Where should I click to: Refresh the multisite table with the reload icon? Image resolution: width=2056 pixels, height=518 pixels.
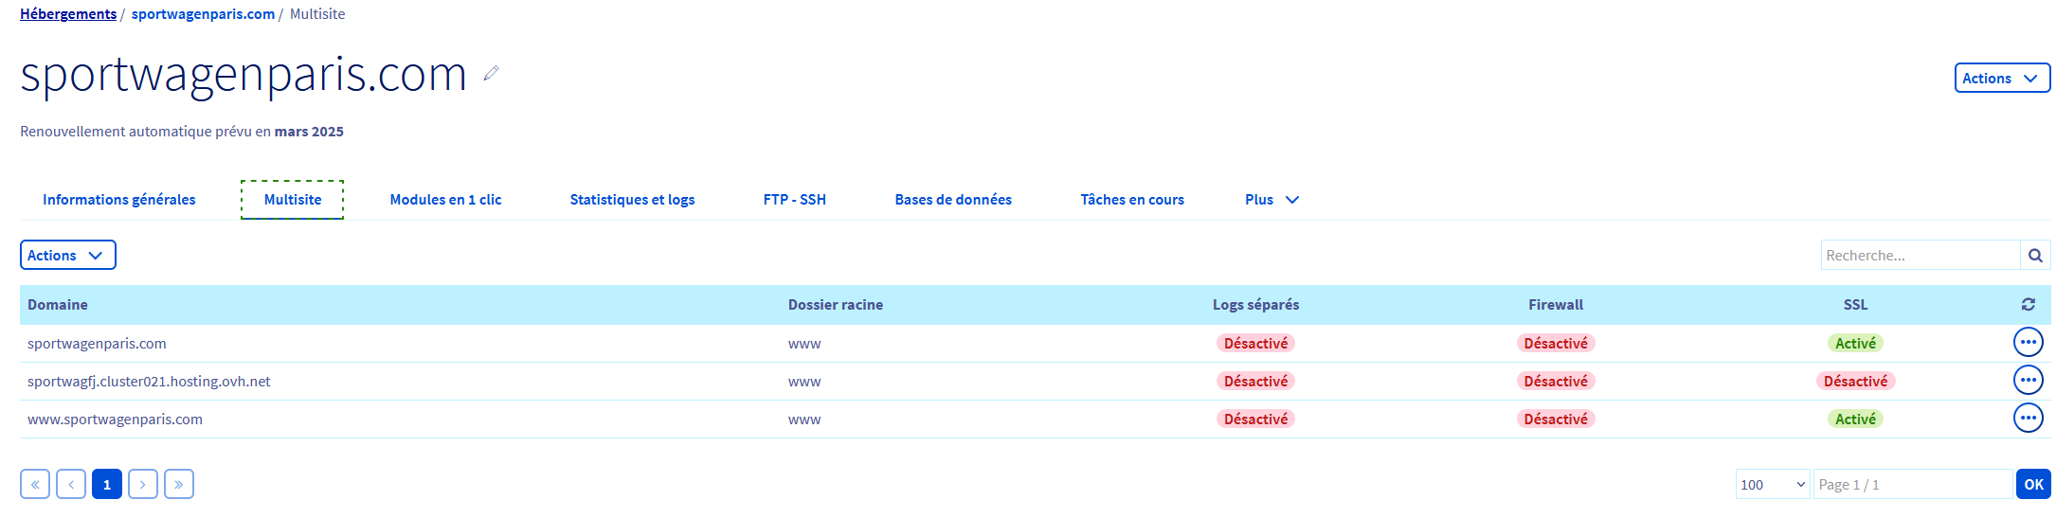click(x=2028, y=305)
